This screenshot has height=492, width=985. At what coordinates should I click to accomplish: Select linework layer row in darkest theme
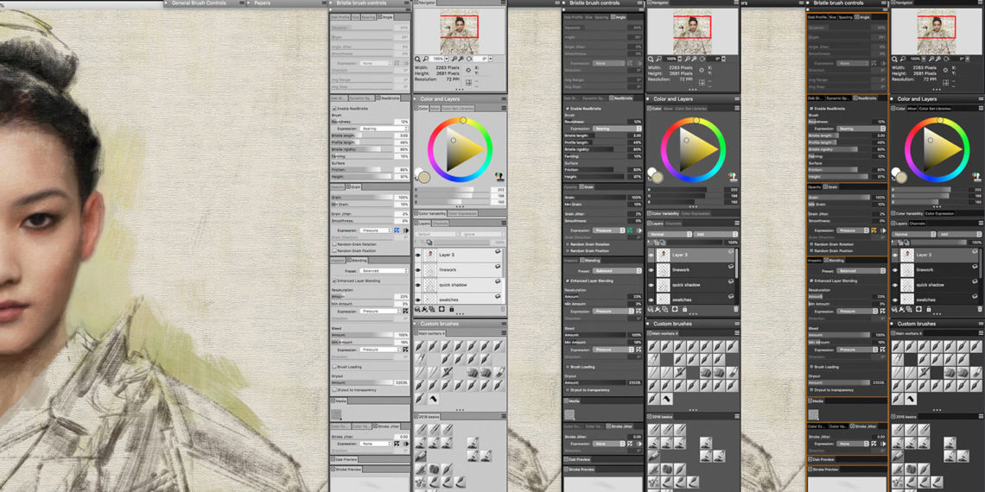tap(936, 270)
